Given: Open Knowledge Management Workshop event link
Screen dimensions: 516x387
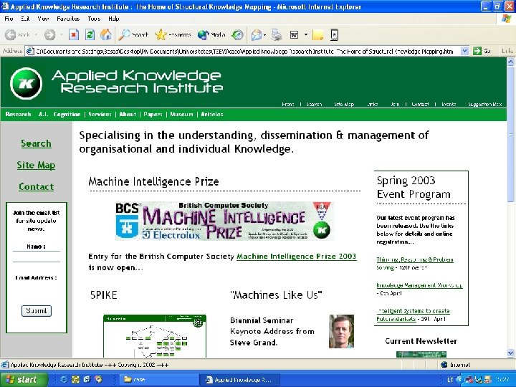Looking at the screenshot, I should coord(419,285).
